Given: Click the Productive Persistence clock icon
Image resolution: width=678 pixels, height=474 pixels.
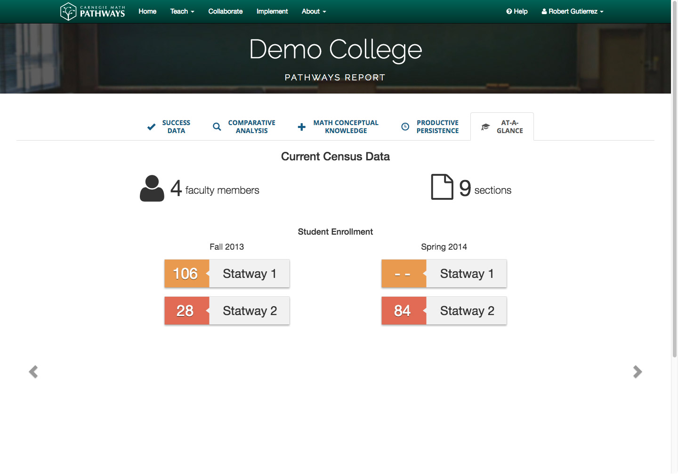Looking at the screenshot, I should [405, 126].
